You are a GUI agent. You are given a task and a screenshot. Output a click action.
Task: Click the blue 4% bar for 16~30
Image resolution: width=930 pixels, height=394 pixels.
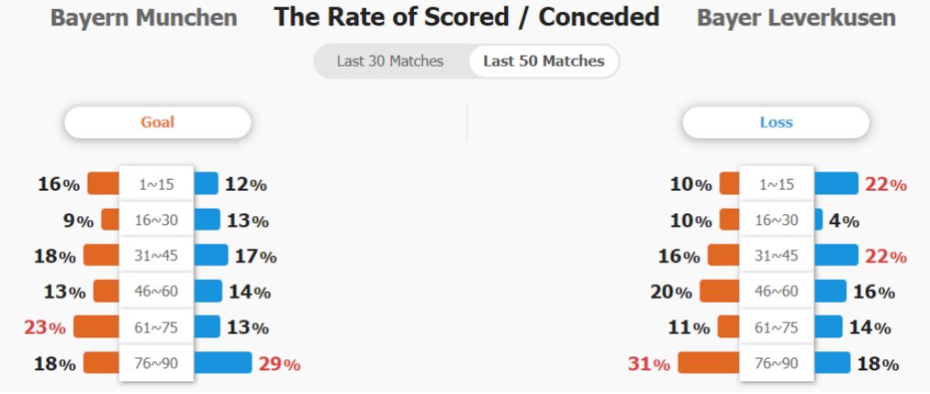tap(818, 220)
